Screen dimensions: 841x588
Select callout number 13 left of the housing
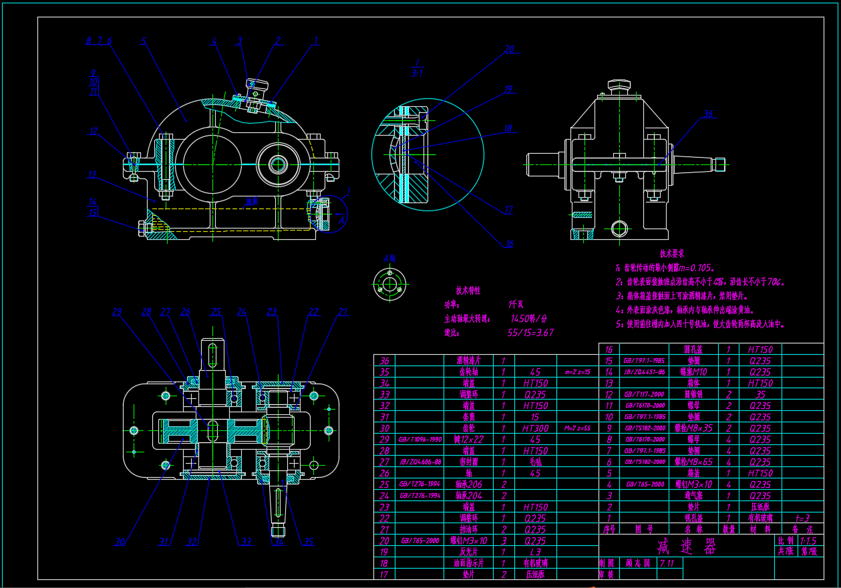coord(92,175)
